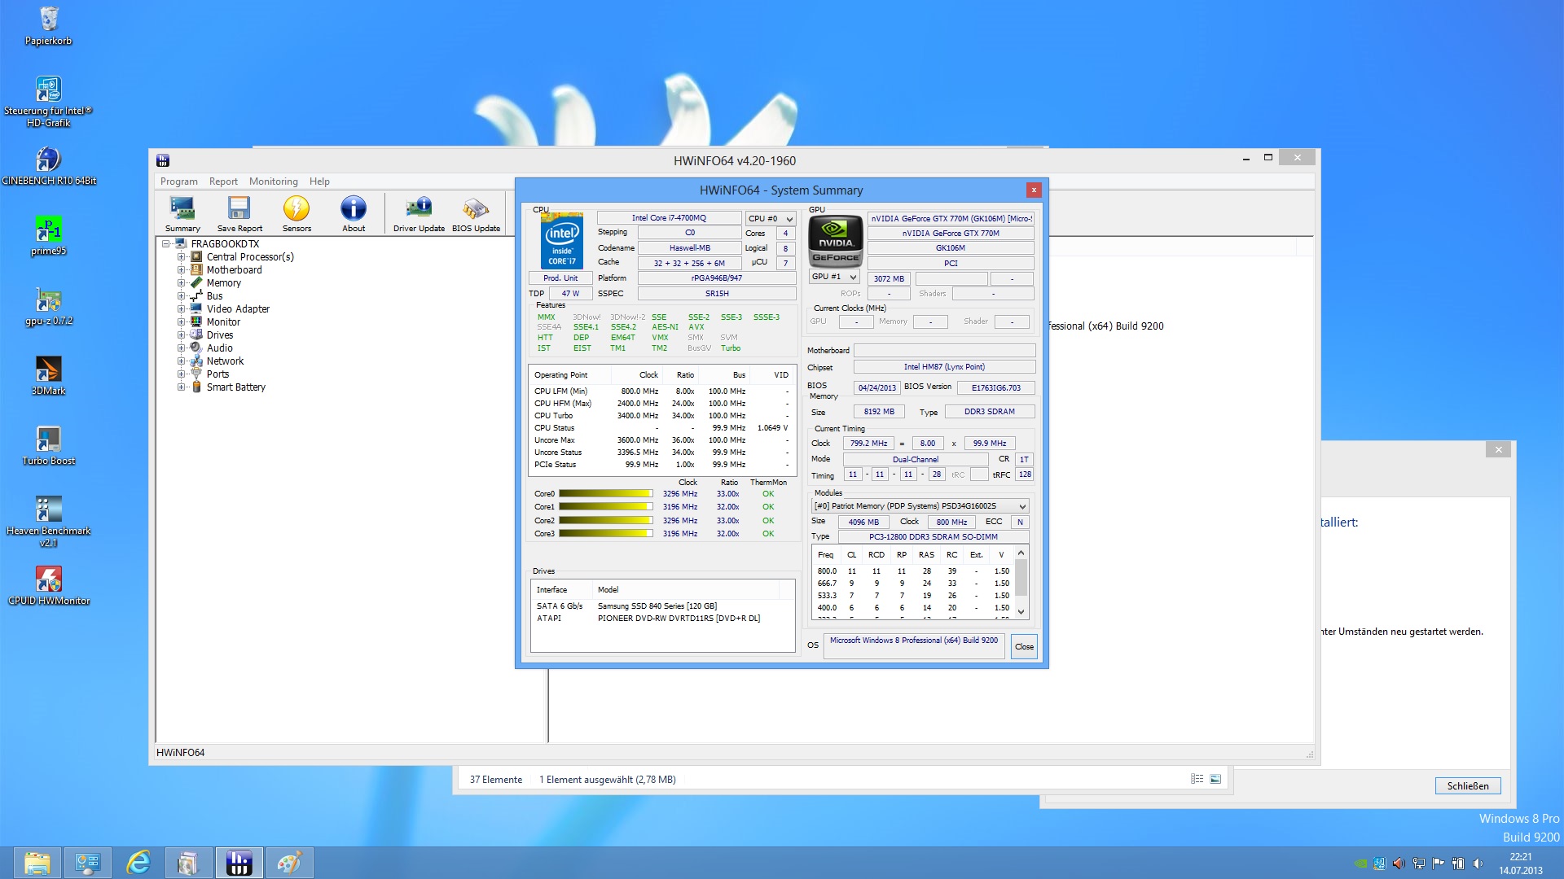
Task: Expand the Video Adapter tree node
Action: coord(182,308)
